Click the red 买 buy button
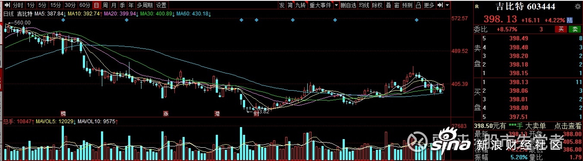 pyautogui.click(x=561, y=29)
